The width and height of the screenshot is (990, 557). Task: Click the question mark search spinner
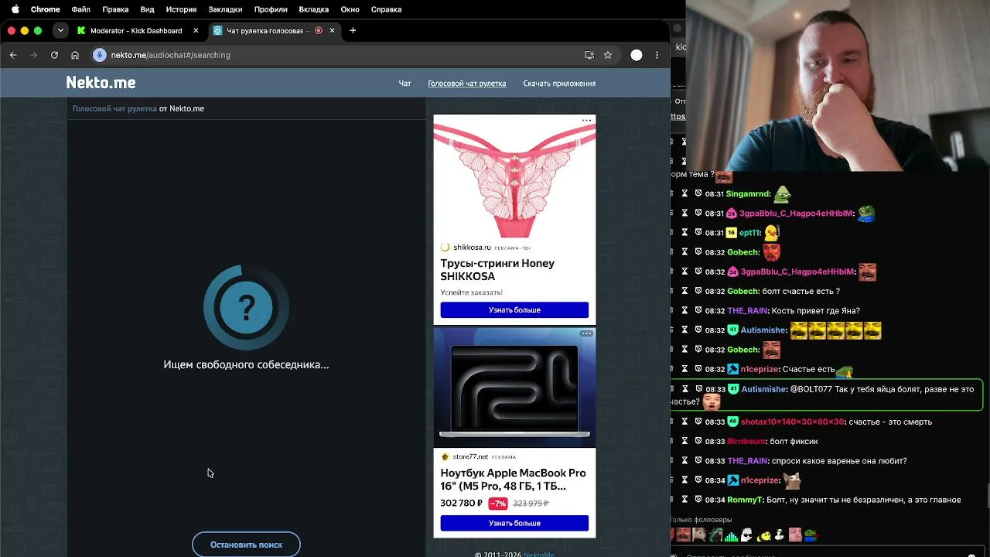pos(246,308)
